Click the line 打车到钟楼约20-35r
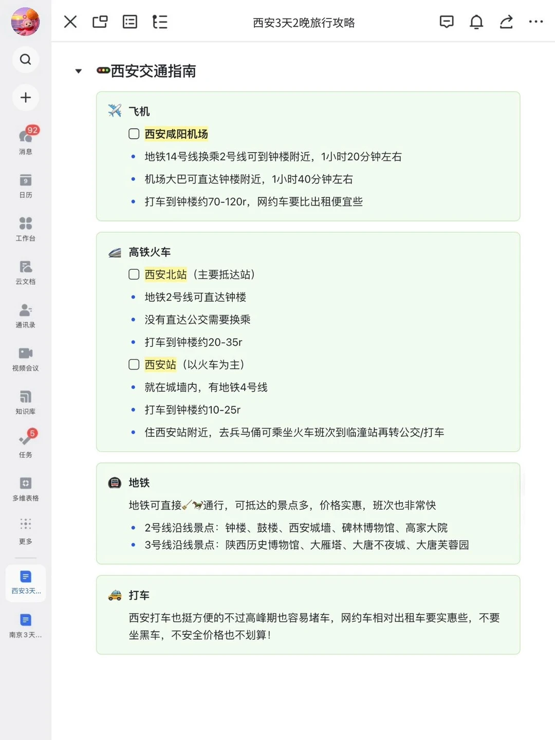The image size is (555, 740). [193, 342]
